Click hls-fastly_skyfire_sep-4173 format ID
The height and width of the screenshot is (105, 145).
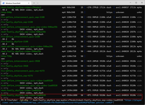pyautogui.click(x=17, y=76)
